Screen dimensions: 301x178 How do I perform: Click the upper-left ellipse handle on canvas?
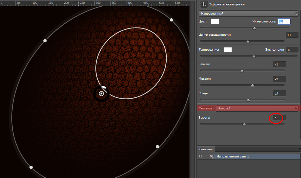pos(45,41)
